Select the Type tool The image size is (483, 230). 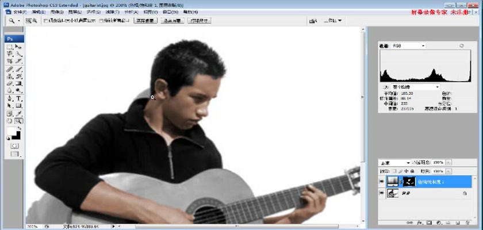point(18,98)
